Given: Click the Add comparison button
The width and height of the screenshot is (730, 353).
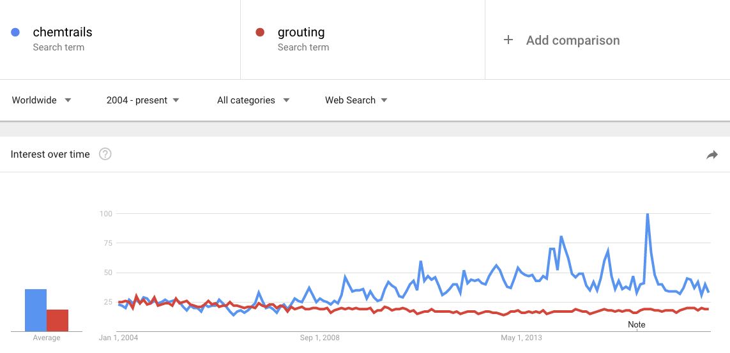Looking at the screenshot, I should click(x=572, y=40).
